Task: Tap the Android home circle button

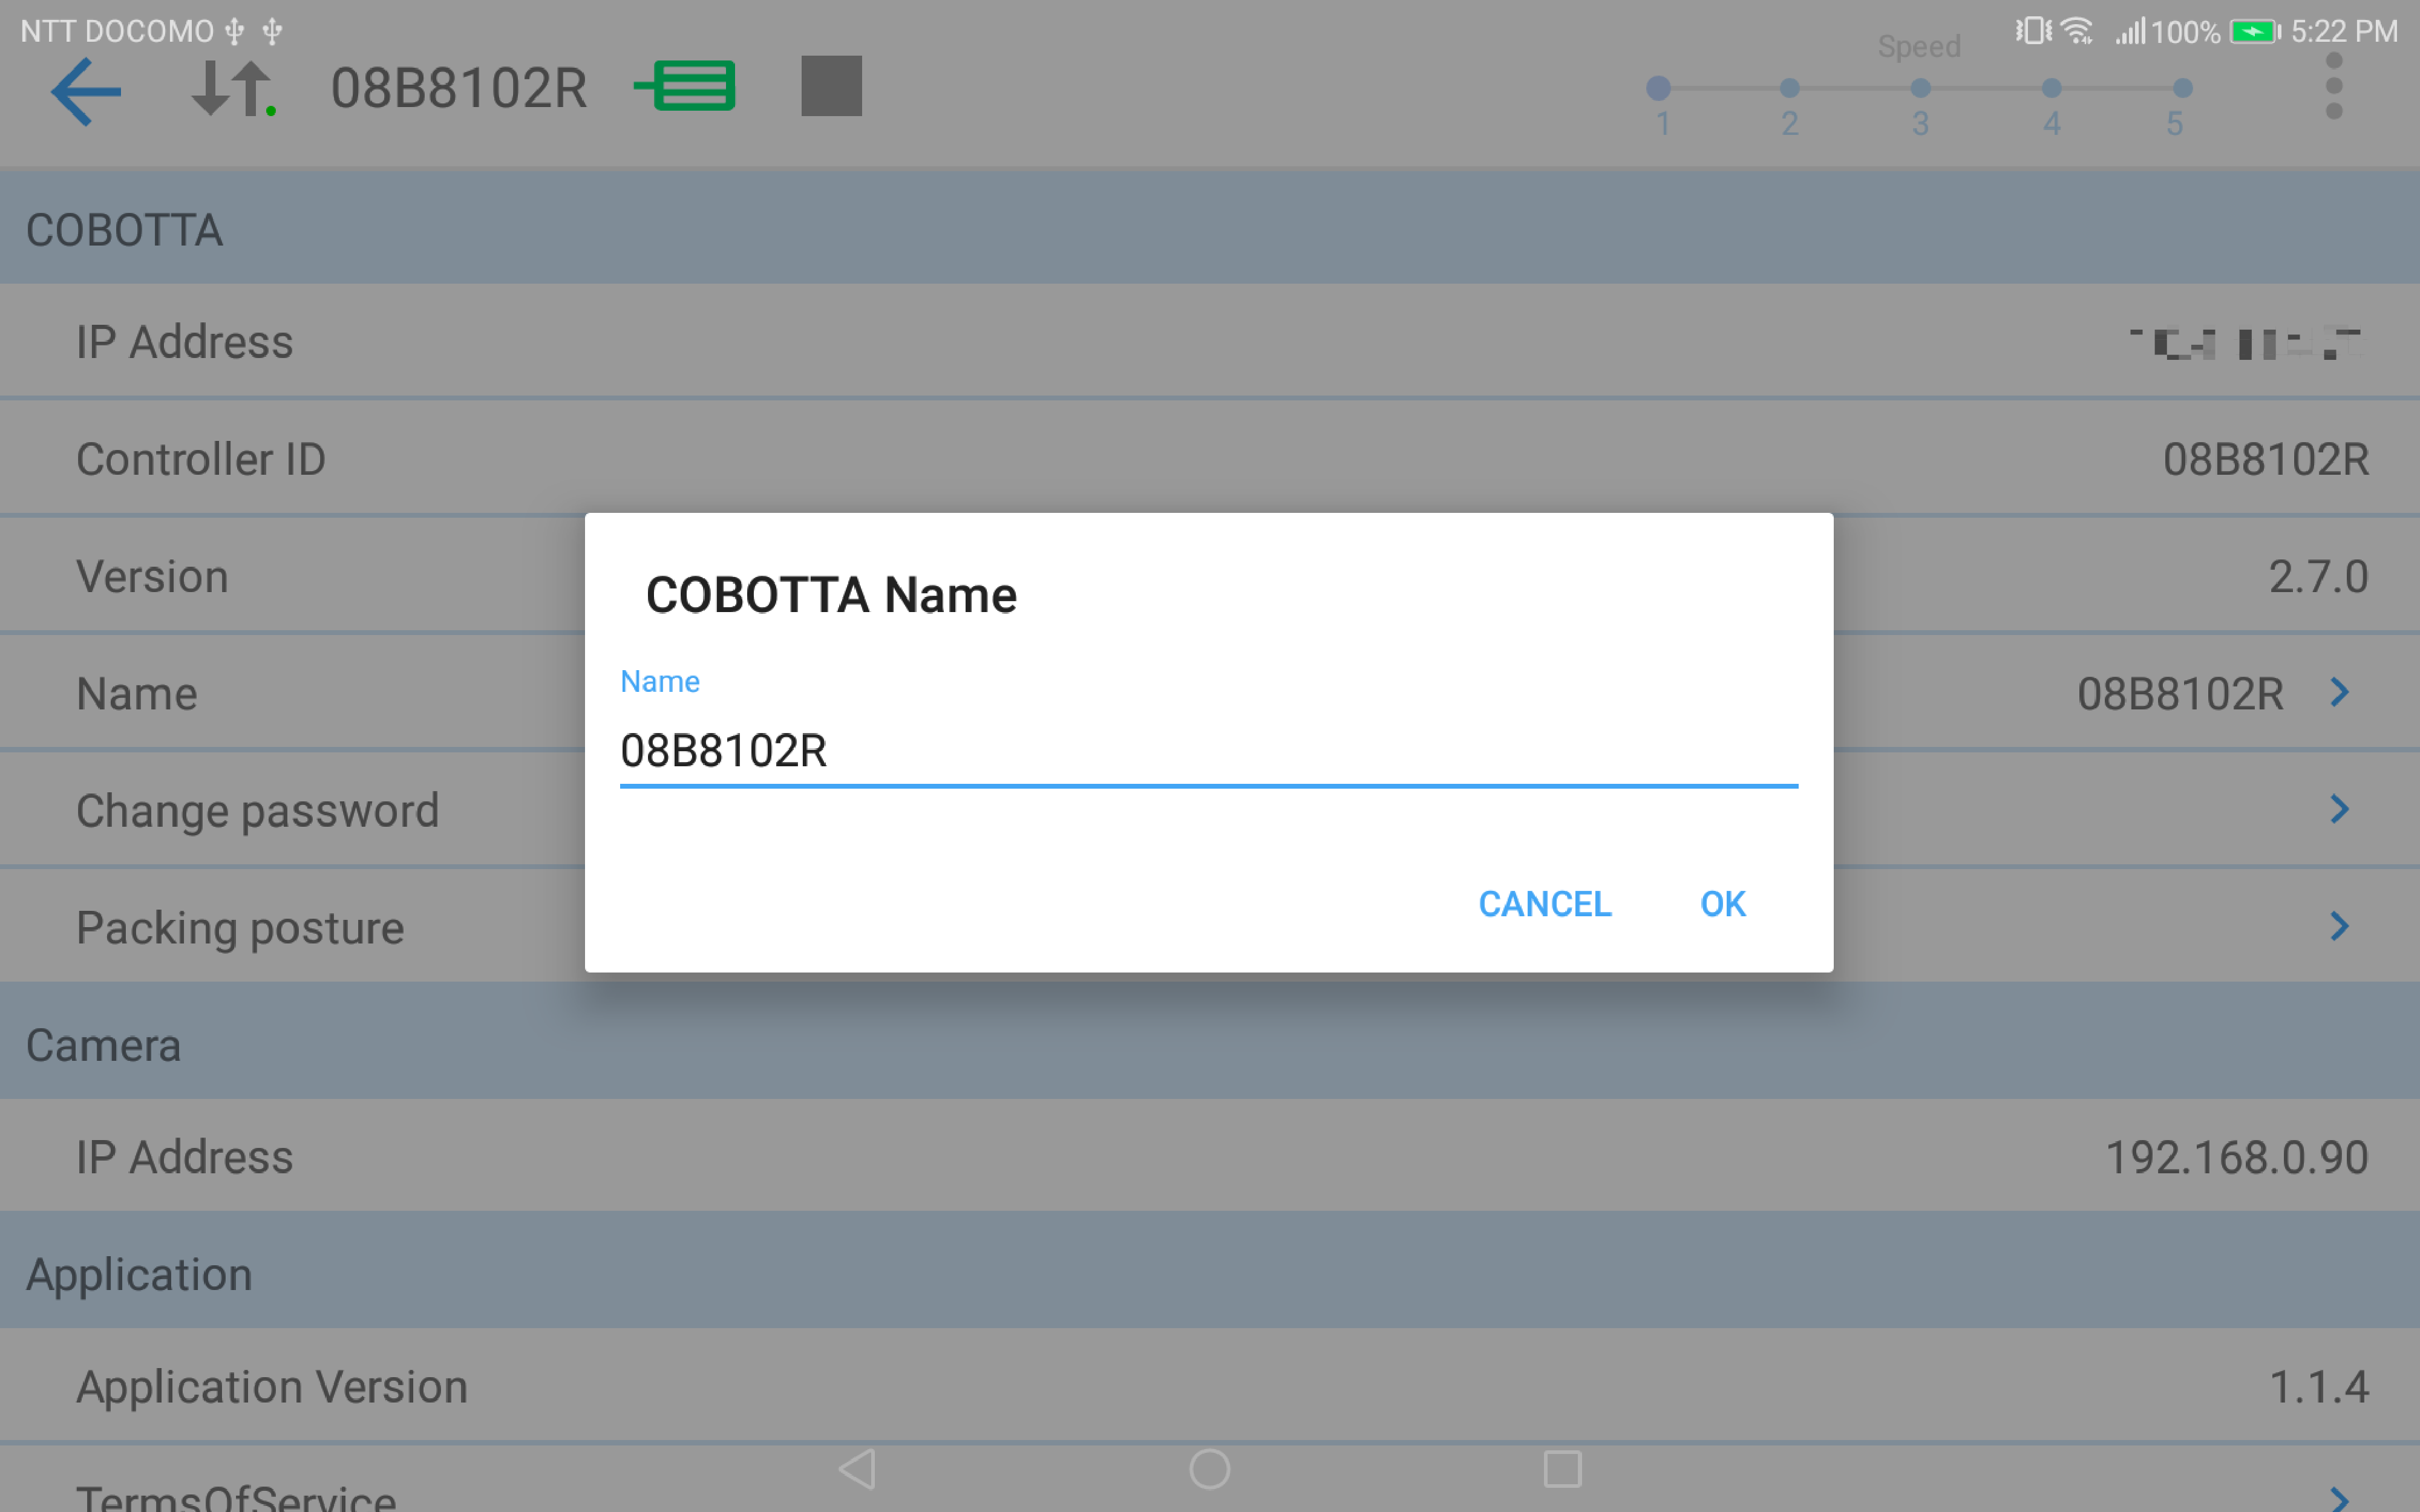Action: pos(1209,1469)
